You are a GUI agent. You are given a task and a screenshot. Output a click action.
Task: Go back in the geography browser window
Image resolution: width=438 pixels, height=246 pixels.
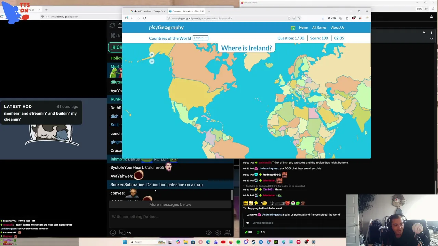click(132, 18)
